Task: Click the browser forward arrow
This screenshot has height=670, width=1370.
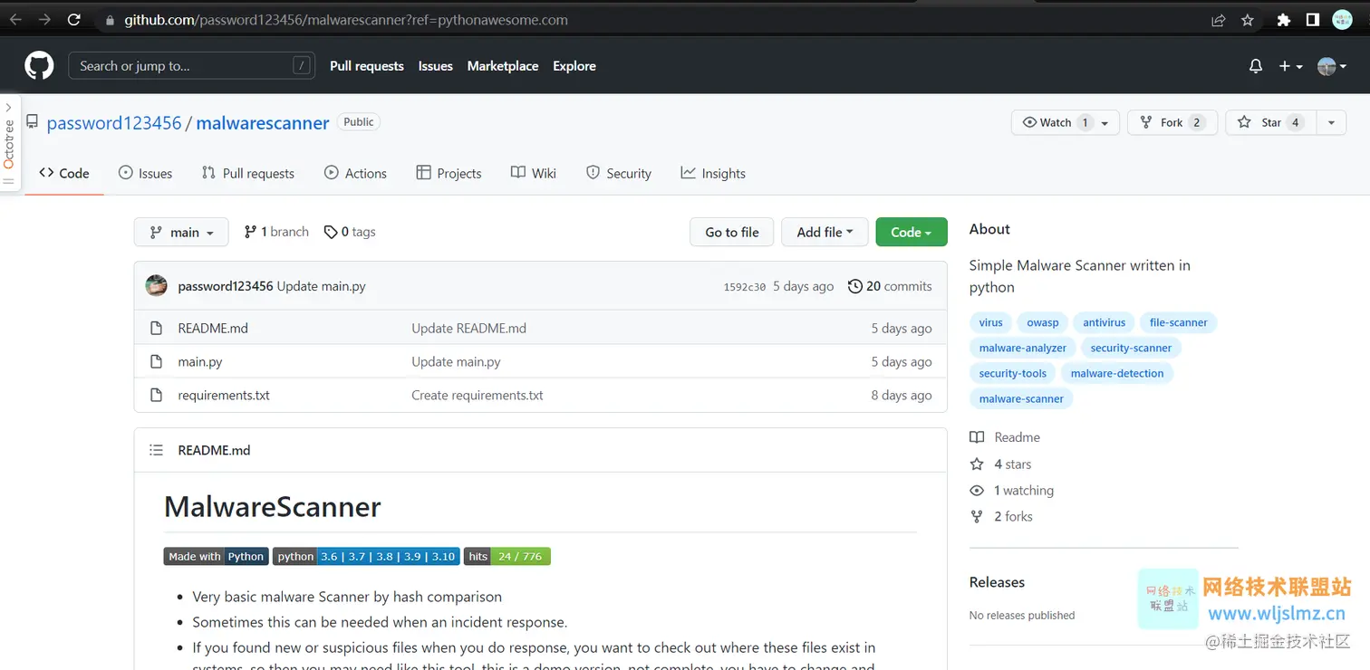Action: (x=44, y=19)
